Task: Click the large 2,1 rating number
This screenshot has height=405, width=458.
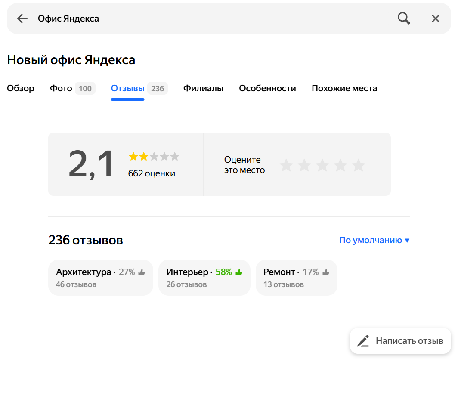Action: (91, 164)
